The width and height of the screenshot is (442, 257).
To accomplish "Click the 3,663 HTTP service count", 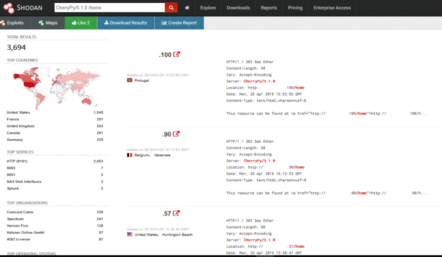I will tap(98, 161).
